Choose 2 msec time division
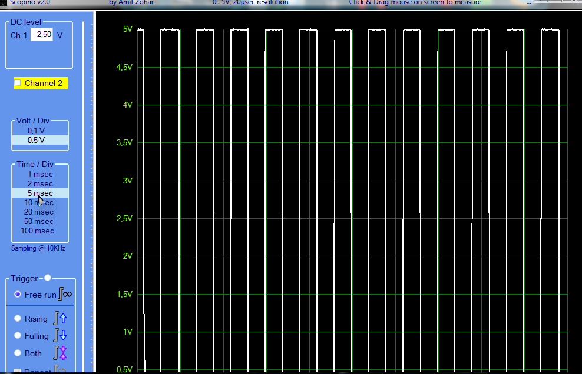Viewport: 582px width, 374px height. pos(40,183)
